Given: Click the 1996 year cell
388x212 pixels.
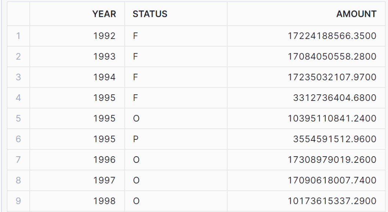Looking at the screenshot, I should (x=104, y=160).
